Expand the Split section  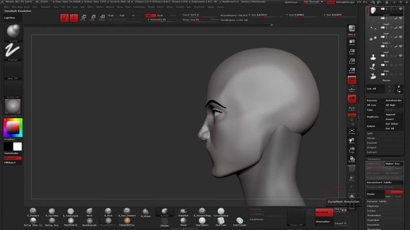tap(370, 134)
